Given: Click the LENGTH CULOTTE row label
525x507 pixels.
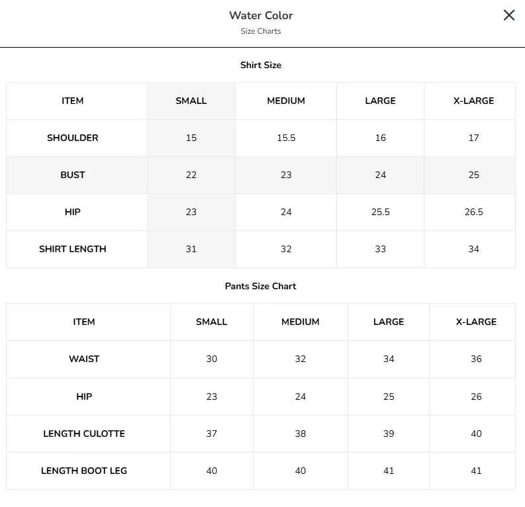Looking at the screenshot, I should pos(84,434).
